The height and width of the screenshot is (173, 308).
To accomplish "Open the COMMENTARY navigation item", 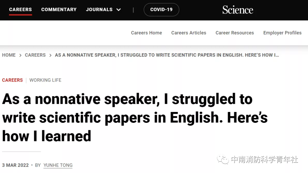I will tap(59, 9).
